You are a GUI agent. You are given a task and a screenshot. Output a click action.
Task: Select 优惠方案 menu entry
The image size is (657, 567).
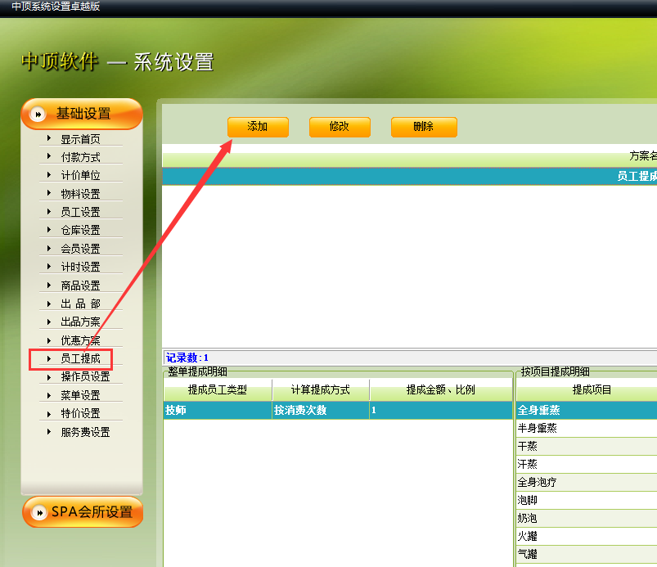pos(80,340)
